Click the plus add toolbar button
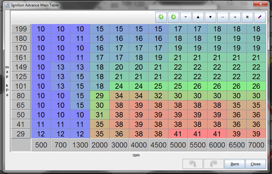The image size is (272, 174). pyautogui.click(x=235, y=17)
